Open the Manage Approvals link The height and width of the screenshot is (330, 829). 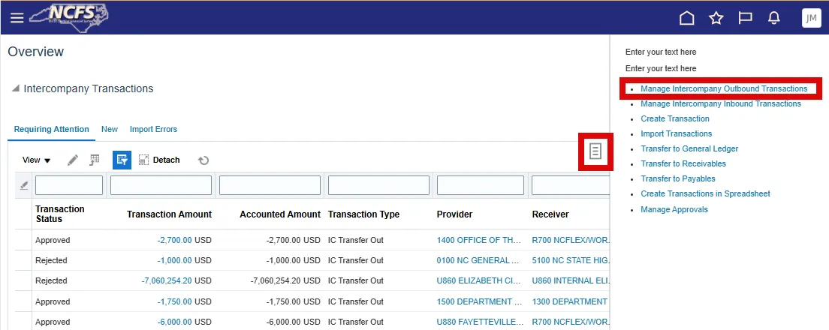click(x=674, y=209)
